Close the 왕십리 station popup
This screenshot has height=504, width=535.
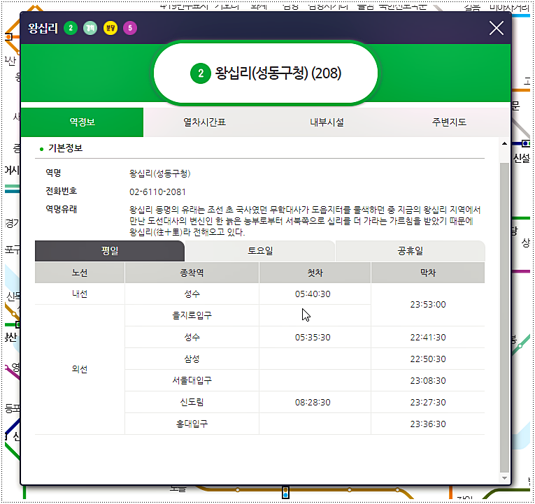tap(496, 28)
